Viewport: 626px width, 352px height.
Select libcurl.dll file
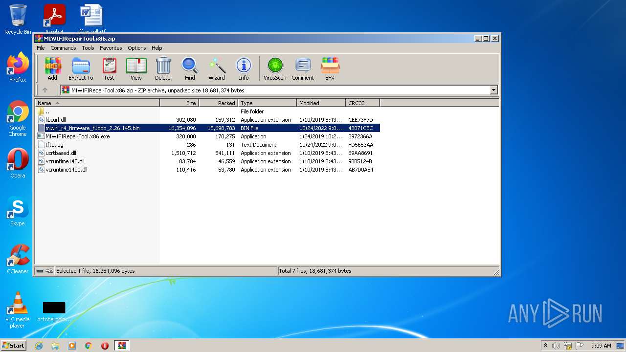208,120
